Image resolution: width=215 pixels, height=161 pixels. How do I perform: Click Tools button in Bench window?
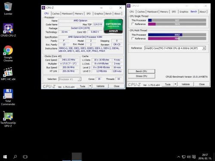coord(168,84)
